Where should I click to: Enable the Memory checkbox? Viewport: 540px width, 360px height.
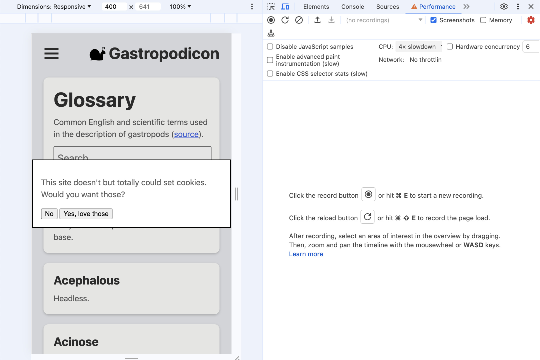coord(483,20)
